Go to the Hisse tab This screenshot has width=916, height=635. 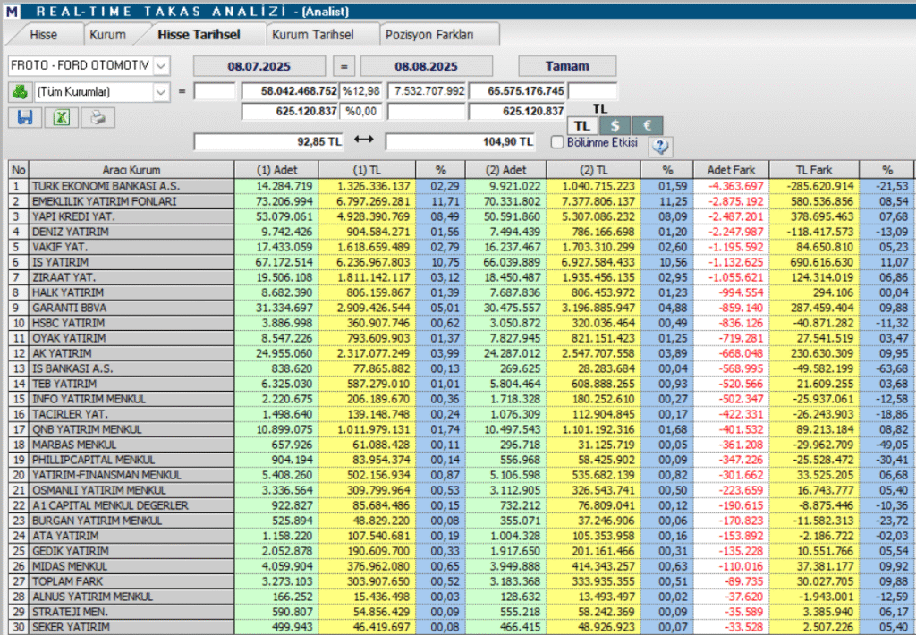click(x=43, y=35)
